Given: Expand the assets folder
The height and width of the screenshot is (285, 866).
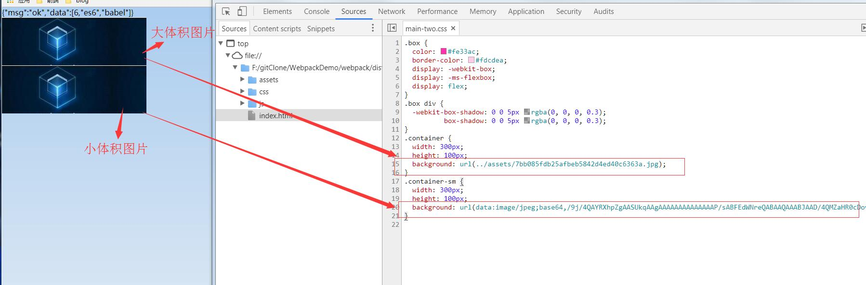Looking at the screenshot, I should coord(242,79).
